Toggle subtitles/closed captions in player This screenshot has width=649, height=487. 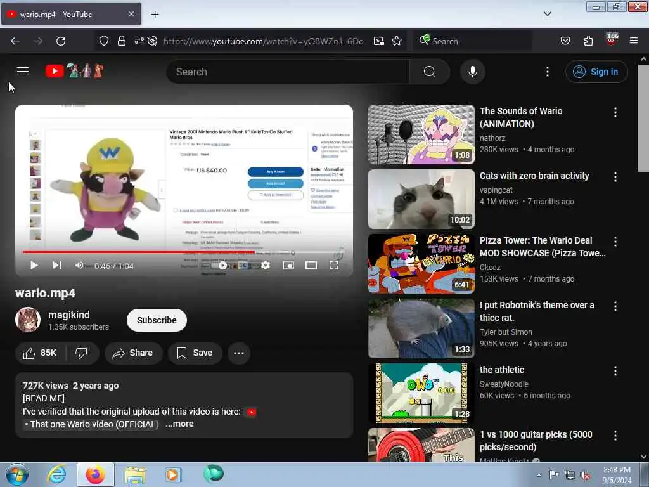pos(243,266)
